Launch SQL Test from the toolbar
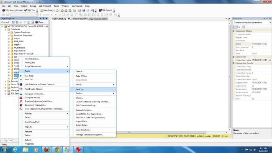 [30, 10]
